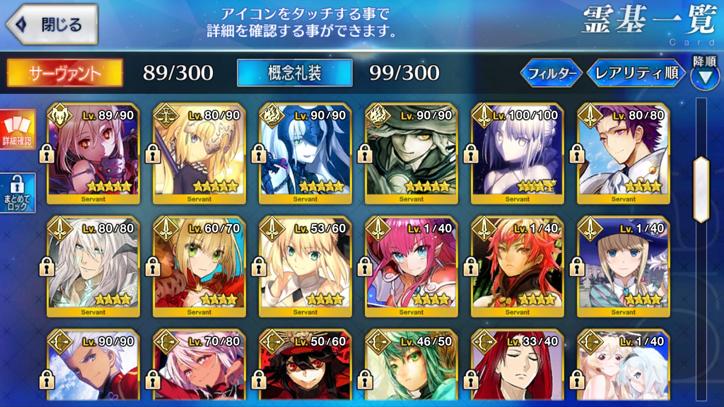The image size is (724, 407).
Task: Toggle lock on the Lv. 33/40 servant
Action: click(x=471, y=379)
